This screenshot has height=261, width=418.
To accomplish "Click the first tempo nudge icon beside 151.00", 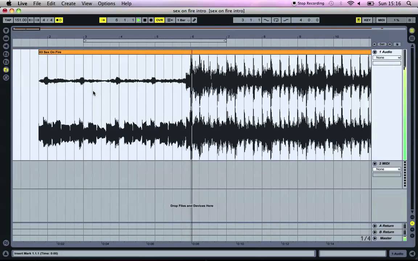I will pyautogui.click(x=30, y=20).
